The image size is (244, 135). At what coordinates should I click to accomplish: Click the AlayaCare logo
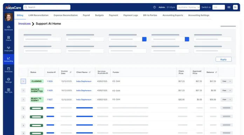click(x=13, y=7)
